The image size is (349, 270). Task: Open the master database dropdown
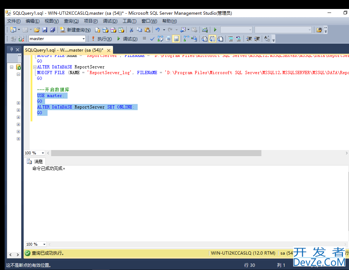tap(84, 39)
